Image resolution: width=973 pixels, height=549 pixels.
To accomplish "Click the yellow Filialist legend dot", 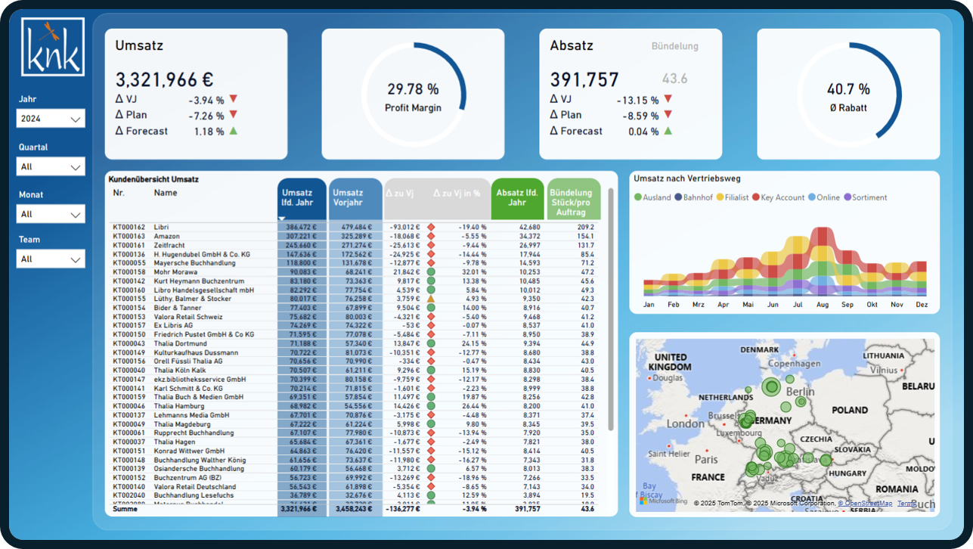I will tap(720, 197).
